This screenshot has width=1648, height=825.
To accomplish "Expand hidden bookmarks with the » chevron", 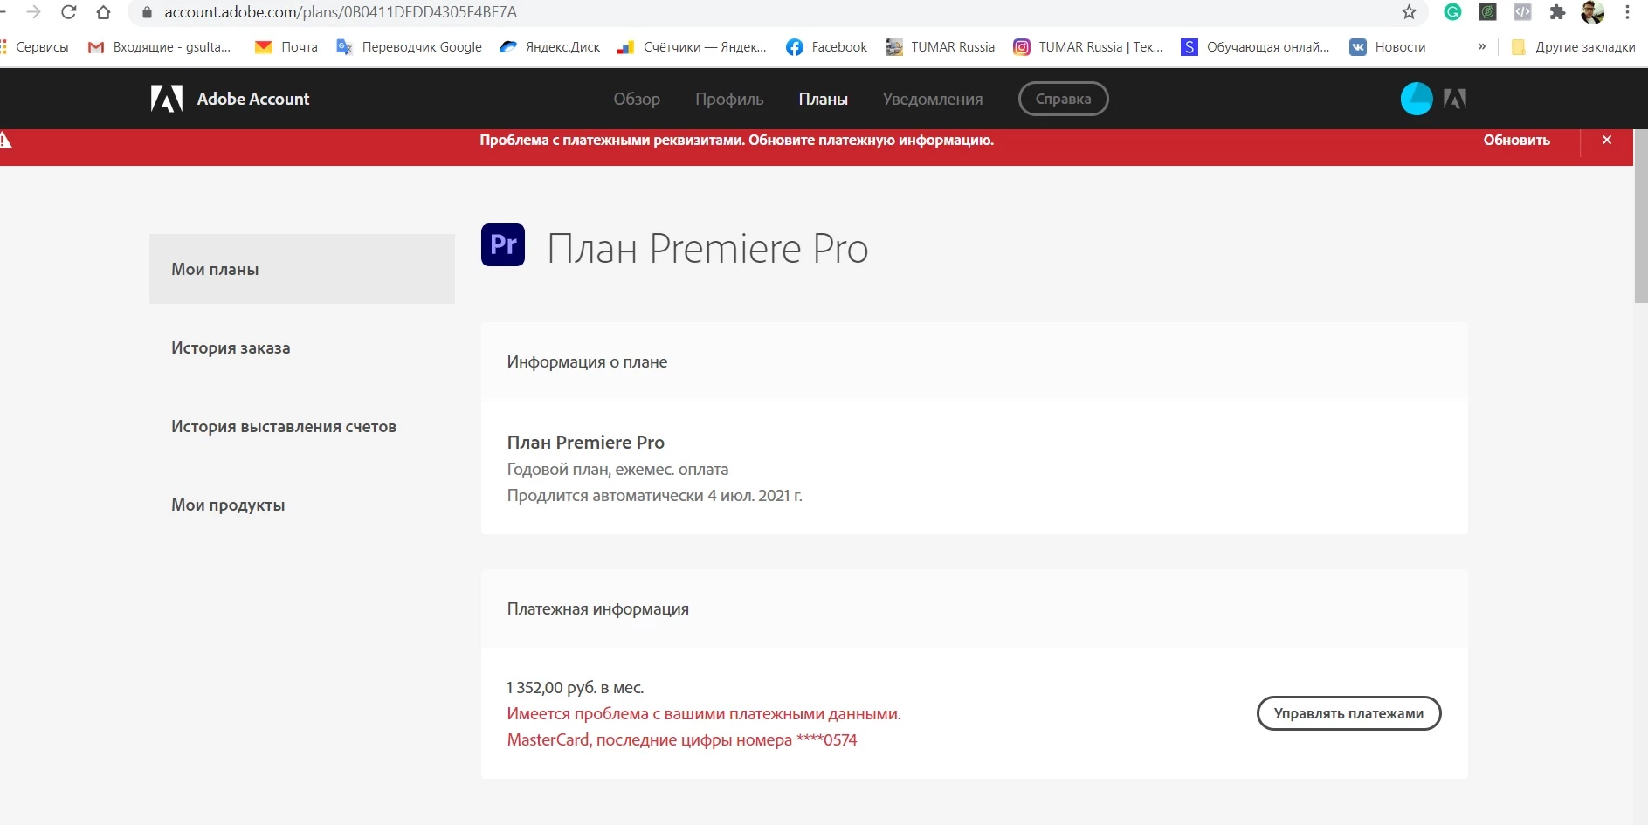I will [1482, 47].
